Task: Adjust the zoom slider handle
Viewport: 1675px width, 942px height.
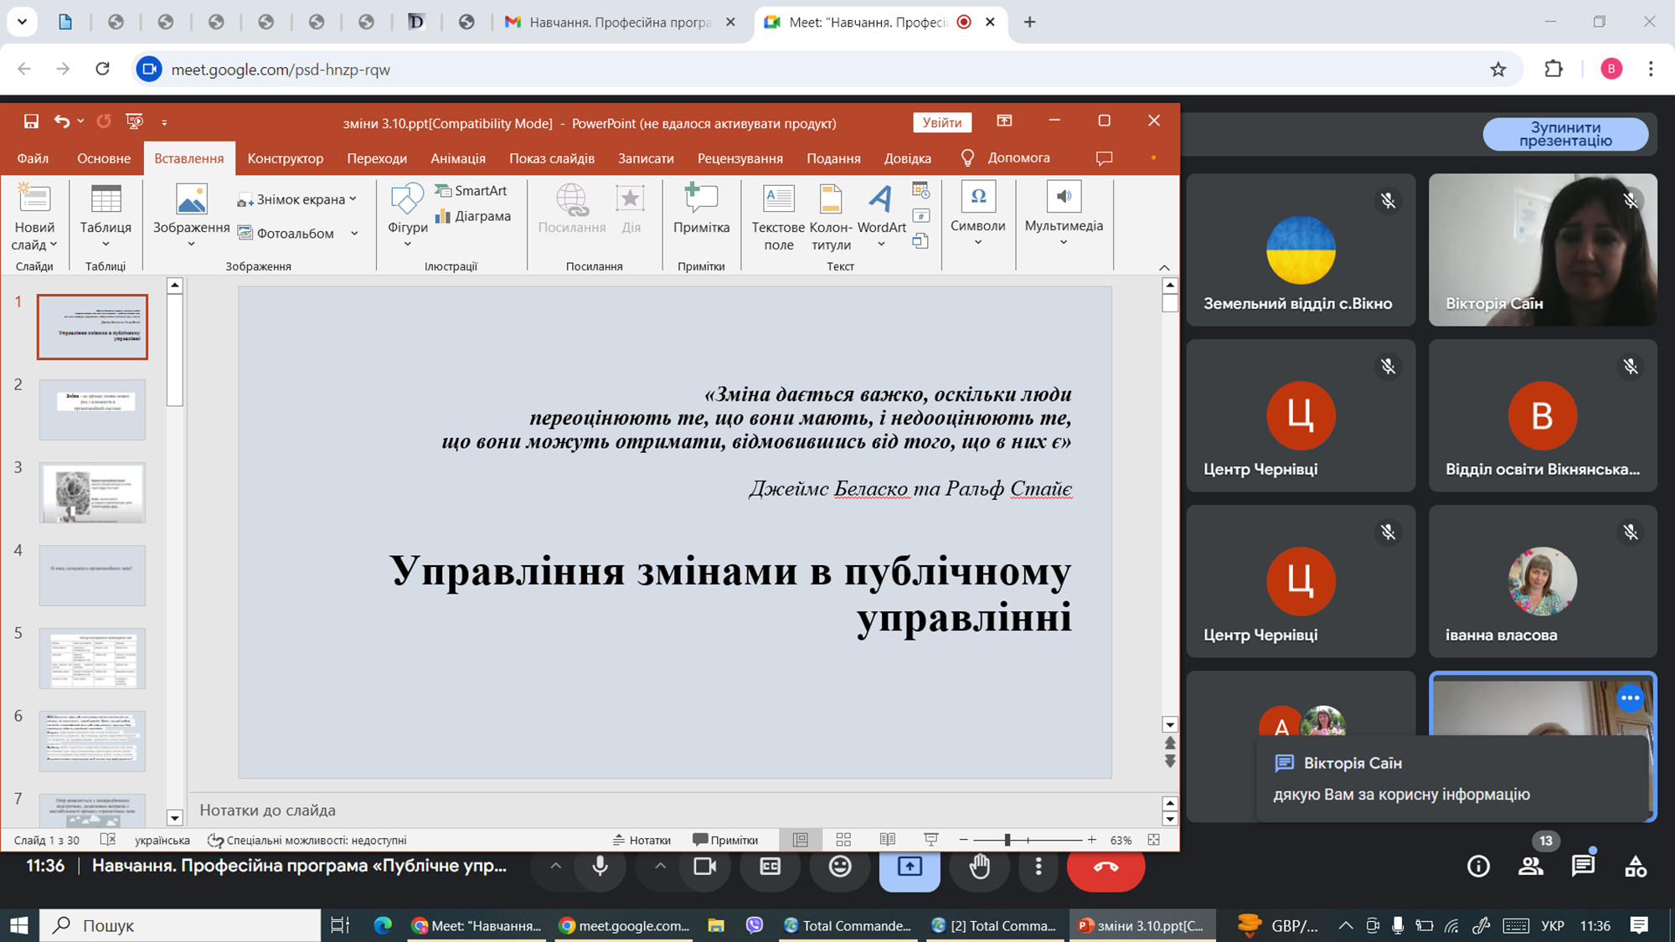Action: pyautogui.click(x=1007, y=840)
